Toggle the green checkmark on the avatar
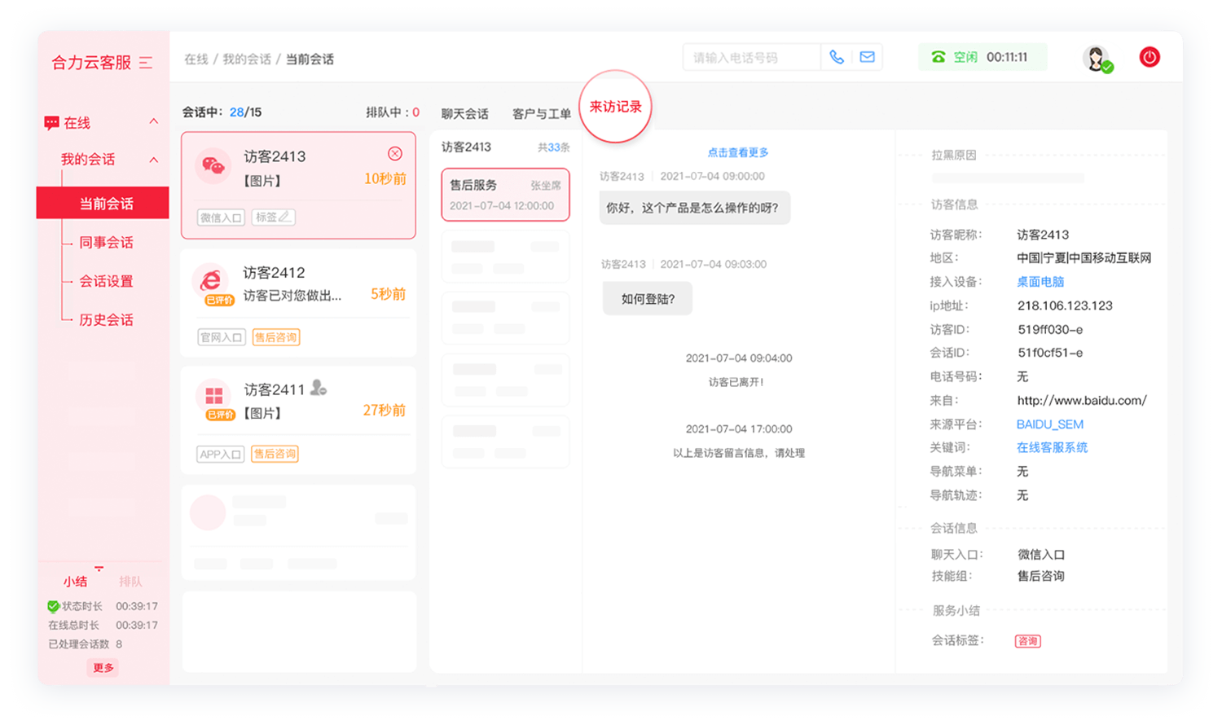 point(1108,68)
